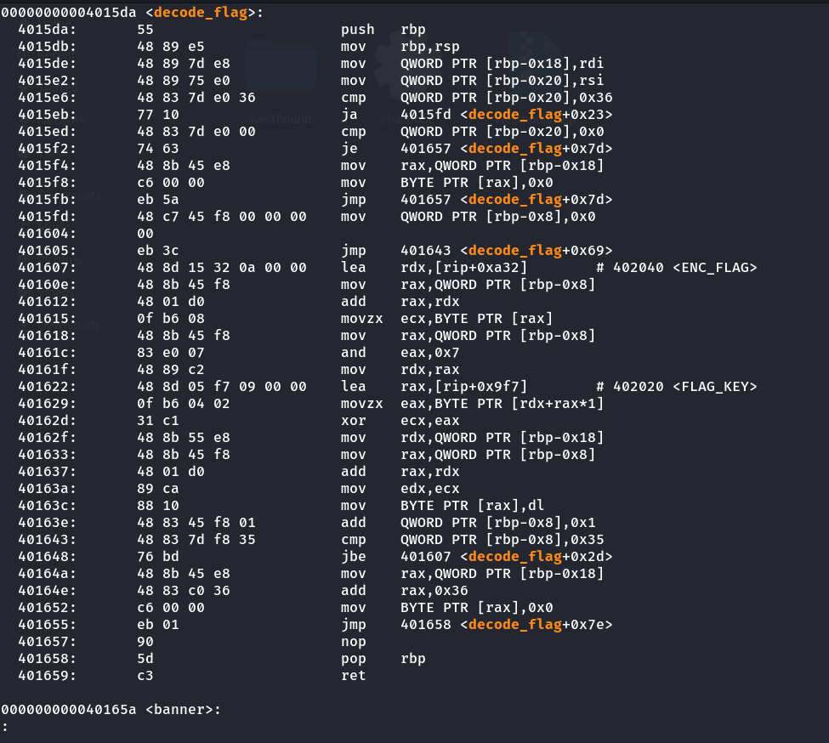Click bytes 76 bd at 401648

(x=158, y=557)
